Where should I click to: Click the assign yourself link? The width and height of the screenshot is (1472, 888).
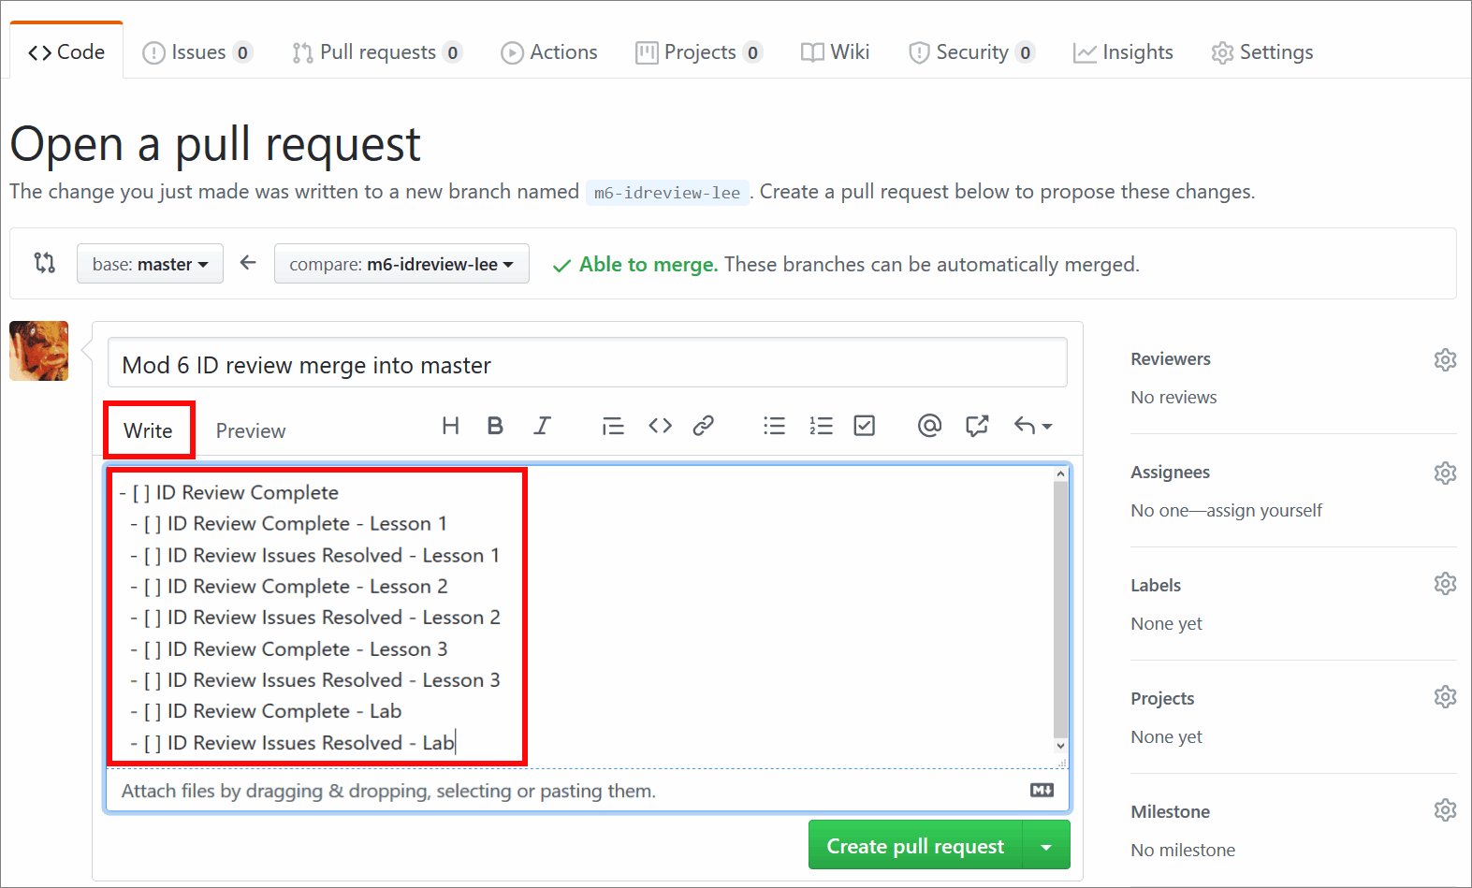(x=1264, y=510)
